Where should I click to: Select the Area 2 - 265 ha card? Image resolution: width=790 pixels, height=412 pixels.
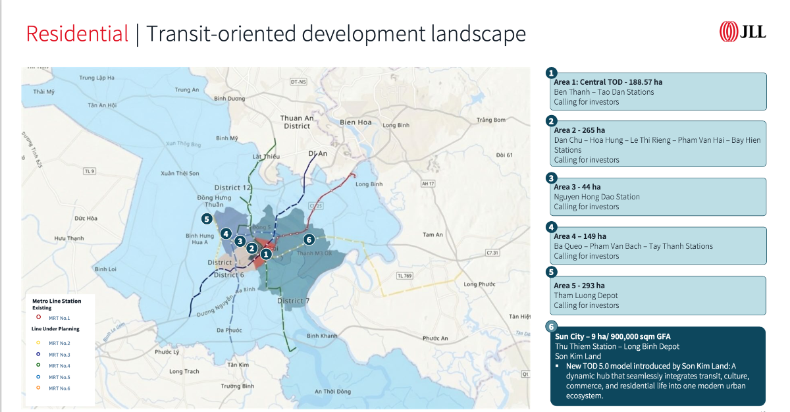coord(658,144)
